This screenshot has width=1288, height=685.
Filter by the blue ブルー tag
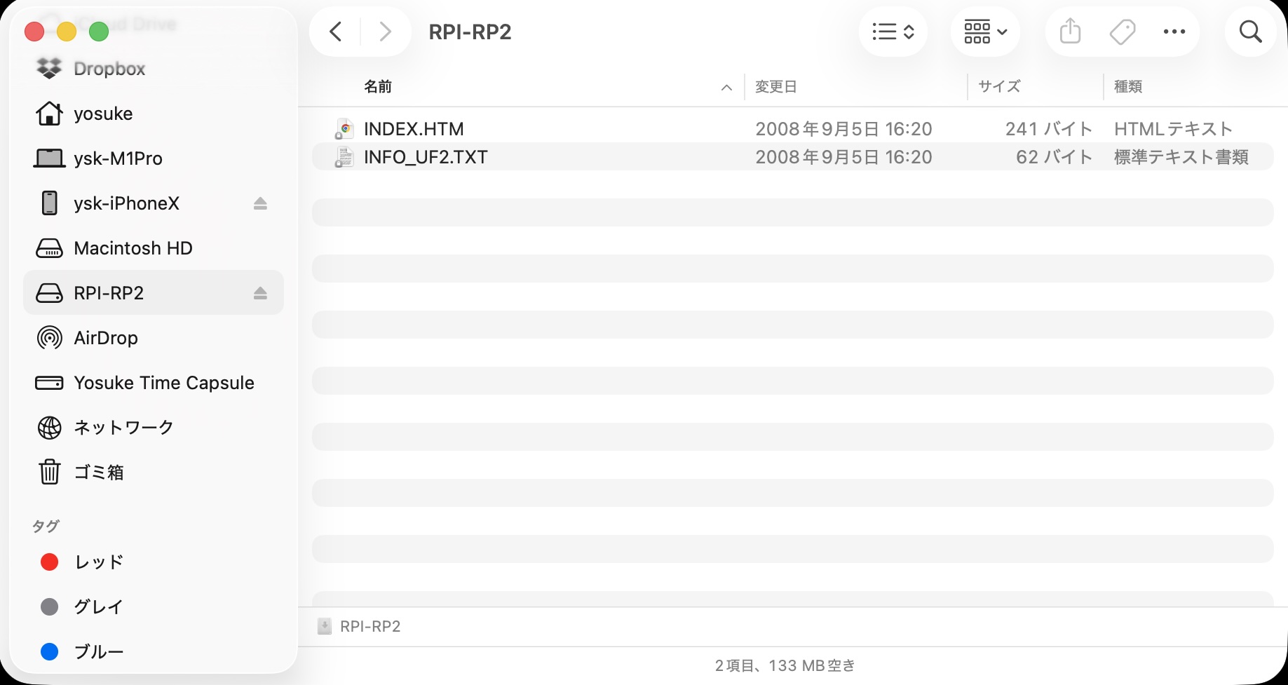click(x=98, y=652)
